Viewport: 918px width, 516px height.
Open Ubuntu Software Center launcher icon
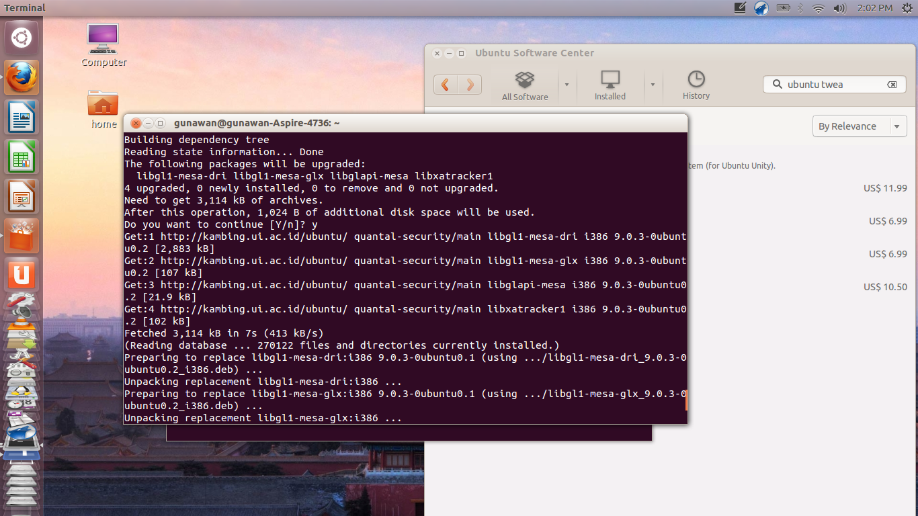click(x=22, y=235)
